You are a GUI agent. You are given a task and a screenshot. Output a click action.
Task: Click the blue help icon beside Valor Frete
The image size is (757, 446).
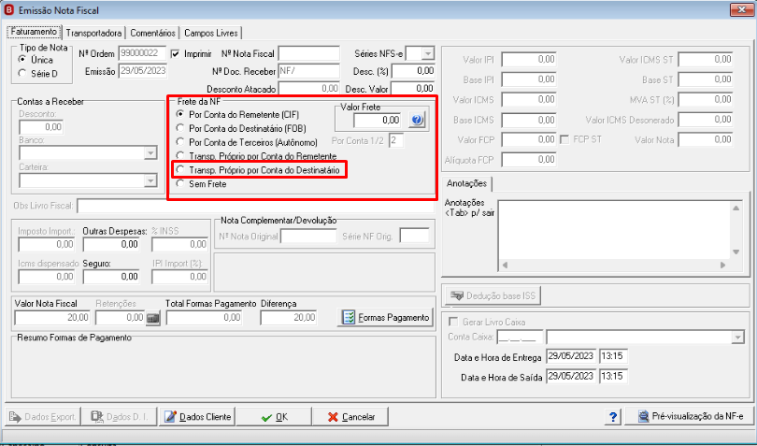tap(417, 121)
